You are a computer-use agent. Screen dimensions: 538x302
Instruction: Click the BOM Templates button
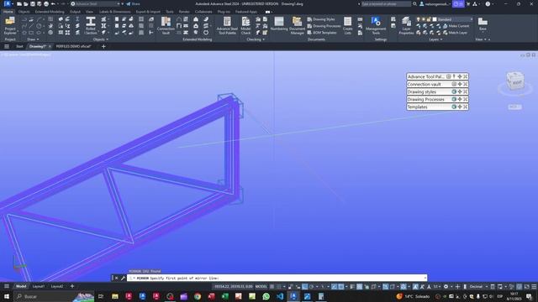pyautogui.click(x=322, y=33)
